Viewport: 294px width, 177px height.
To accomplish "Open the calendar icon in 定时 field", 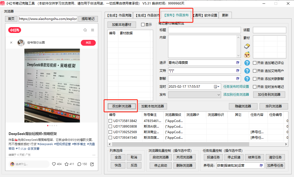I will pyautogui.click(x=215, y=87).
